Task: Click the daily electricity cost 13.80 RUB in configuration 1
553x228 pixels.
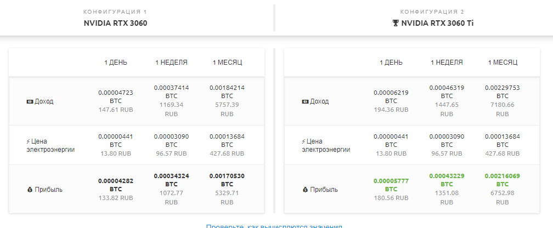Action: [116, 153]
